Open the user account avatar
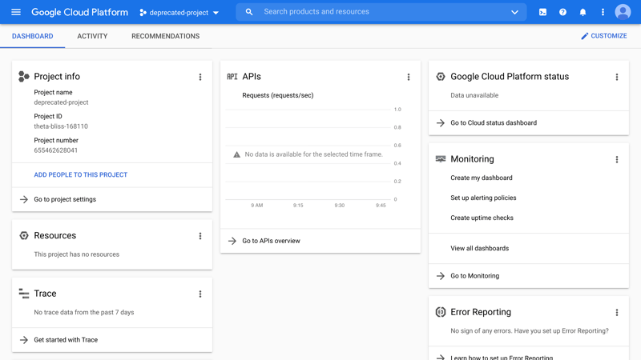 tap(623, 12)
